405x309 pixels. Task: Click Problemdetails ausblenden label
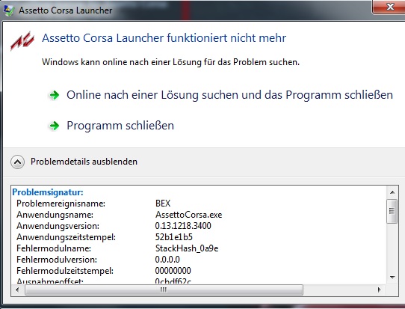[84, 162]
